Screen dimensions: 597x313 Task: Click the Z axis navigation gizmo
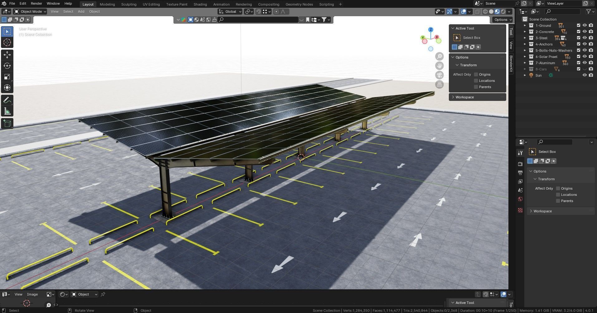point(431,30)
